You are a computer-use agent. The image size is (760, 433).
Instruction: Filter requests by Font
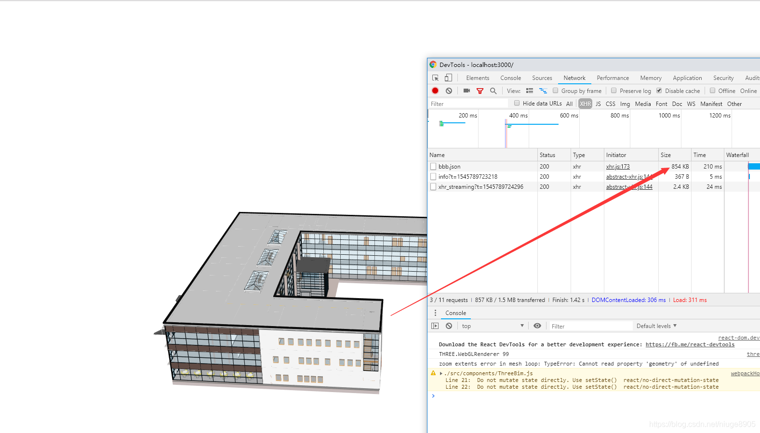click(662, 104)
